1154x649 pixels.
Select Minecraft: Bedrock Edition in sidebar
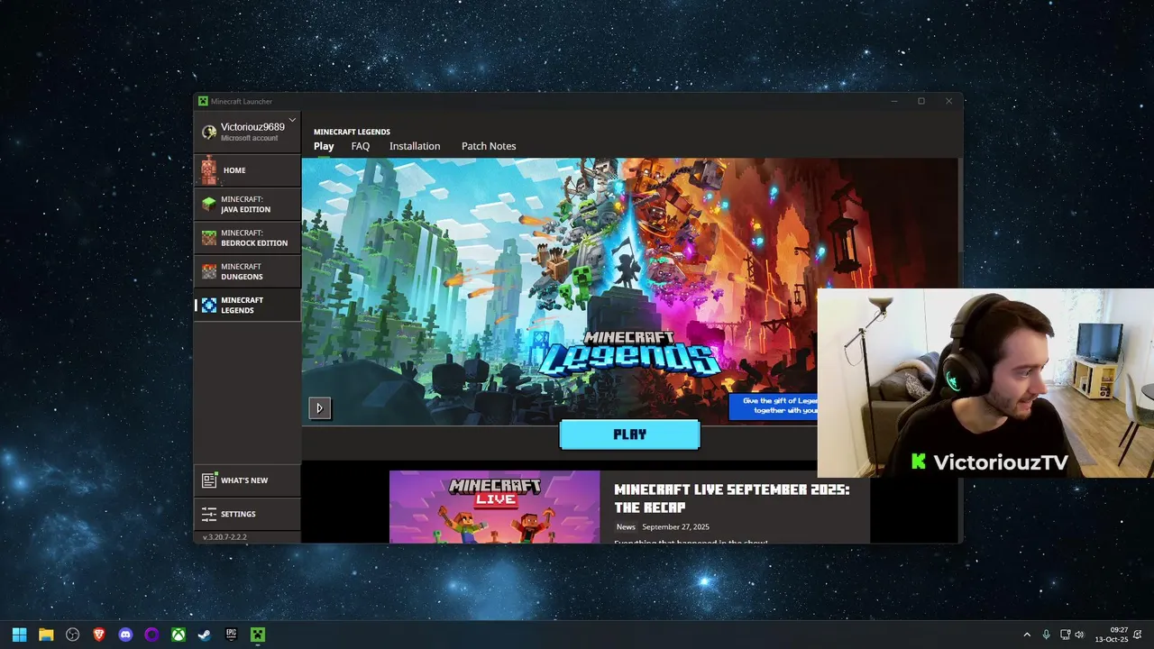(x=247, y=237)
